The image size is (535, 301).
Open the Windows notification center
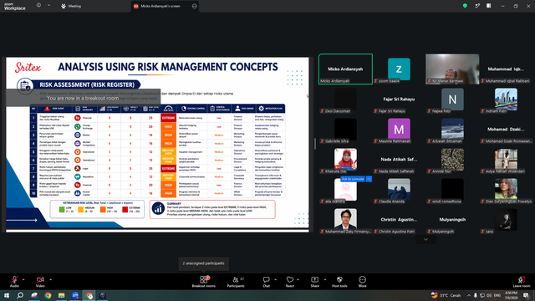tap(527, 295)
